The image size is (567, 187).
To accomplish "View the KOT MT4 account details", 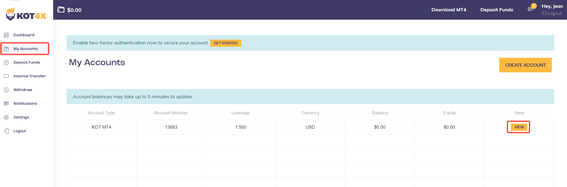I will click(x=519, y=127).
